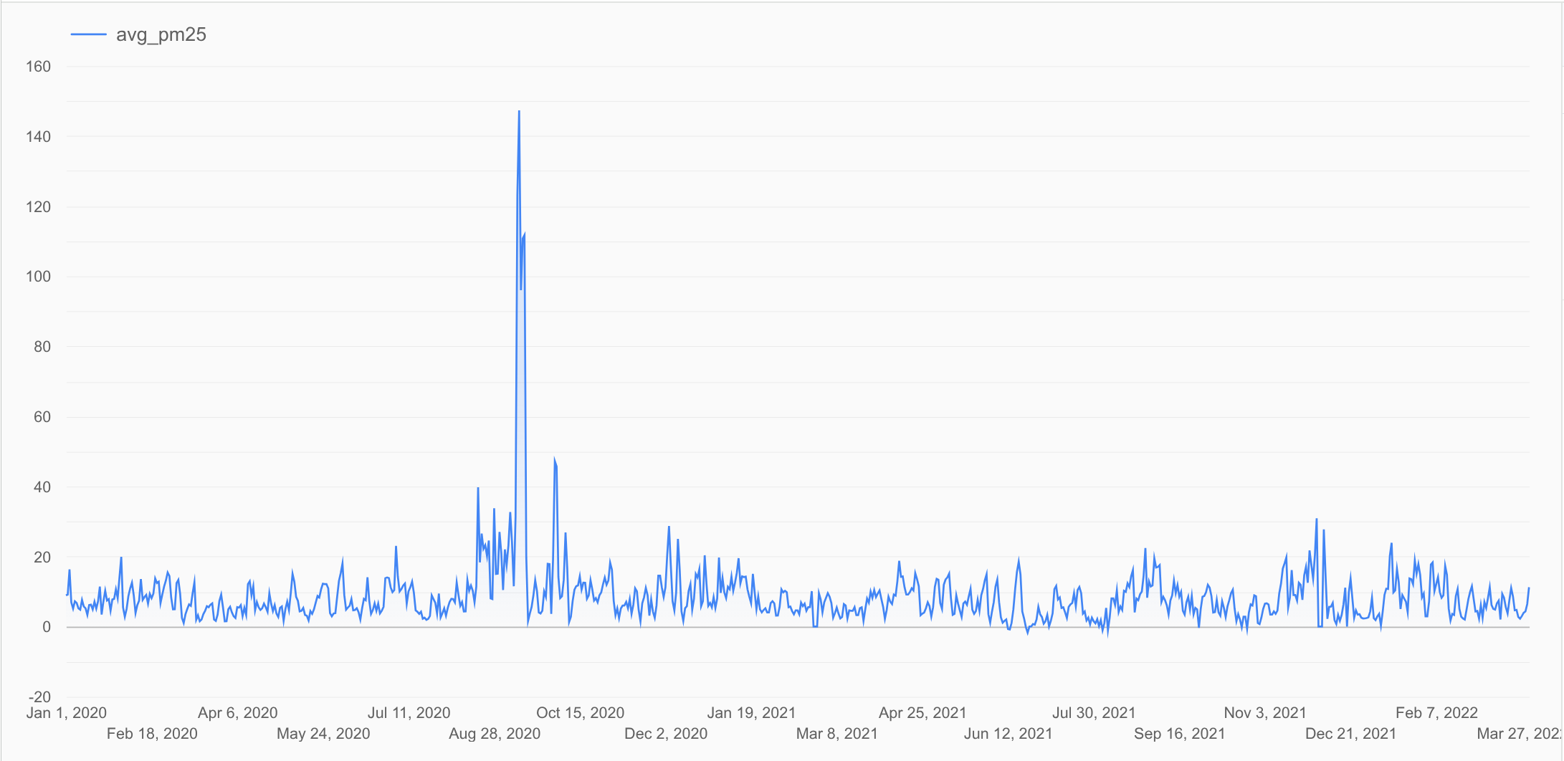Select the Aug 28, 2020 date label
Viewport: 1564px width, 761px height.
(495, 734)
